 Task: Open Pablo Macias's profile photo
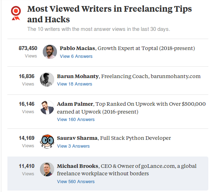click(x=50, y=52)
